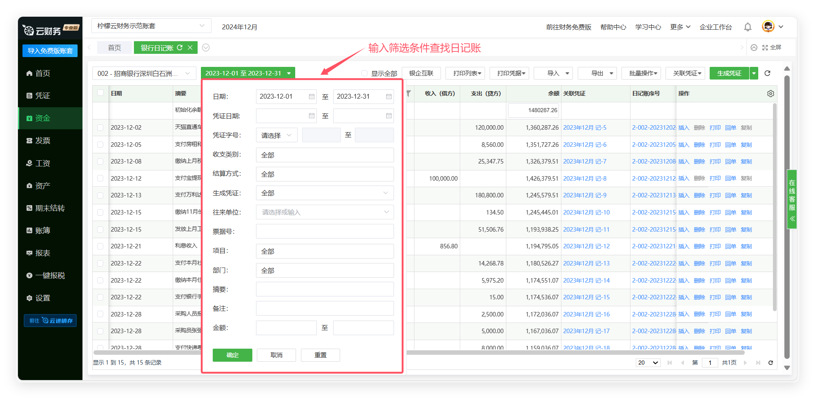
Task: Enable the 显示全部 checkbox
Action: point(364,73)
